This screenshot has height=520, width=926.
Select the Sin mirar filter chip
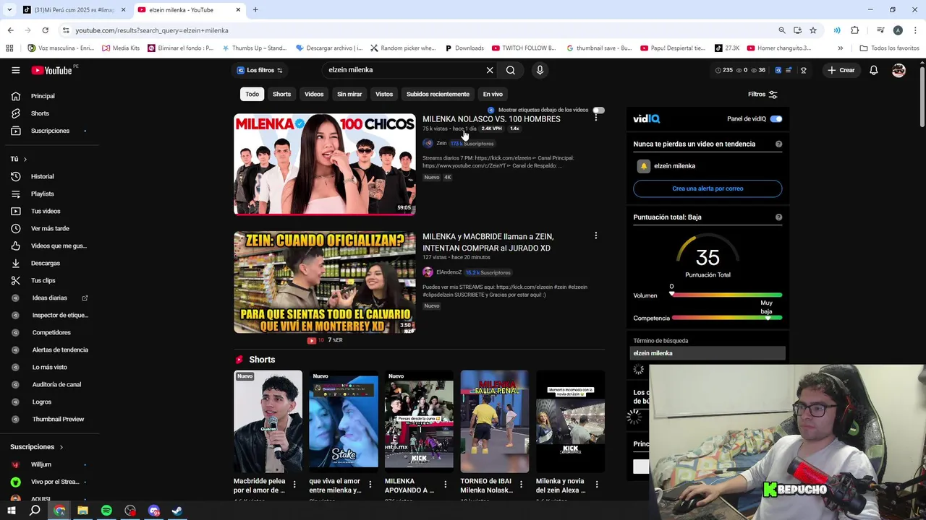click(349, 94)
